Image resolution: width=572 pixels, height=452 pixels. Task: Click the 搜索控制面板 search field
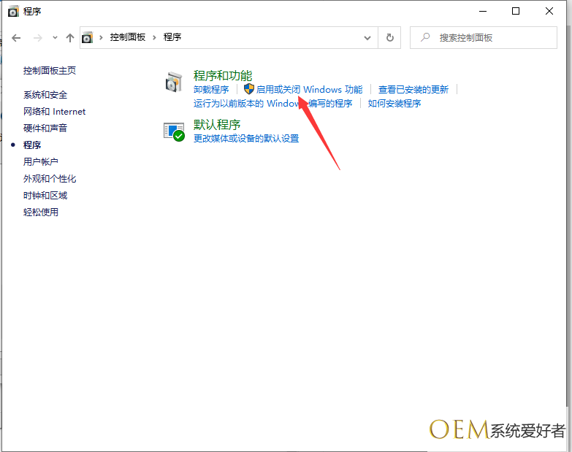point(489,38)
